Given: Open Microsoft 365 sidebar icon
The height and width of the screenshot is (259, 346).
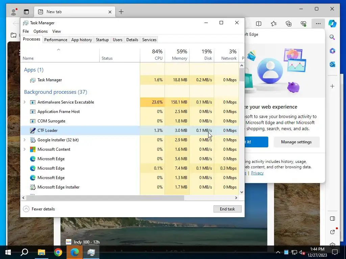Looking at the screenshot, I should click(332, 51).
